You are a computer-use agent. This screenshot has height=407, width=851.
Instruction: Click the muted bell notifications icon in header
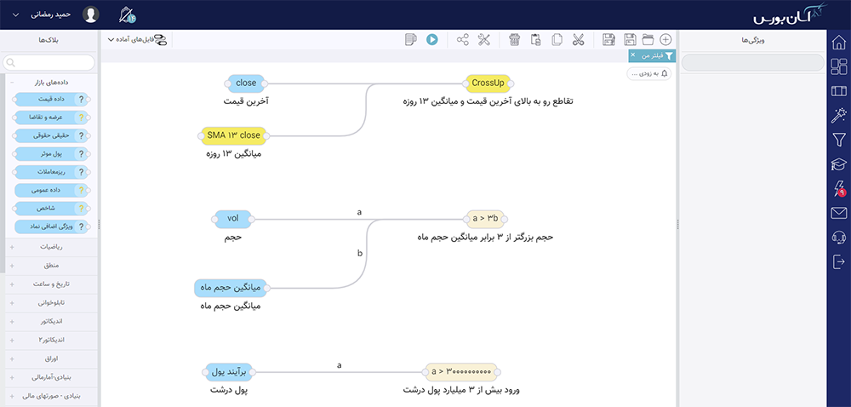click(x=128, y=14)
